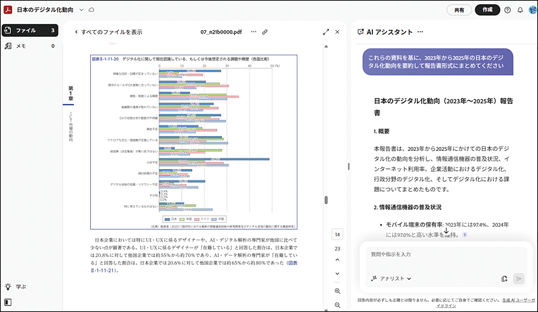Expand the 日本のデジタル化動向 title dropdown
The height and width of the screenshot is (312, 538).
coord(81,10)
